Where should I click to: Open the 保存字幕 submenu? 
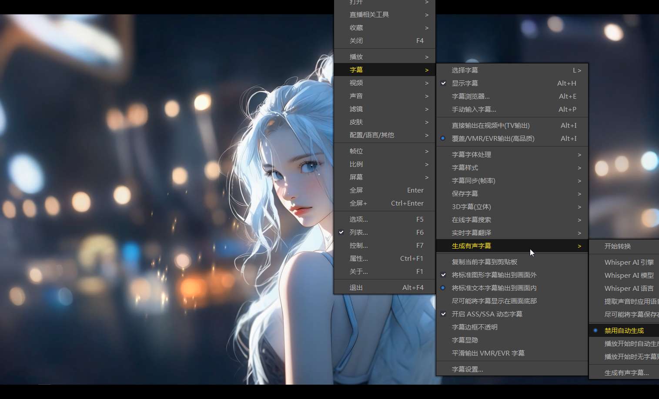pos(512,193)
